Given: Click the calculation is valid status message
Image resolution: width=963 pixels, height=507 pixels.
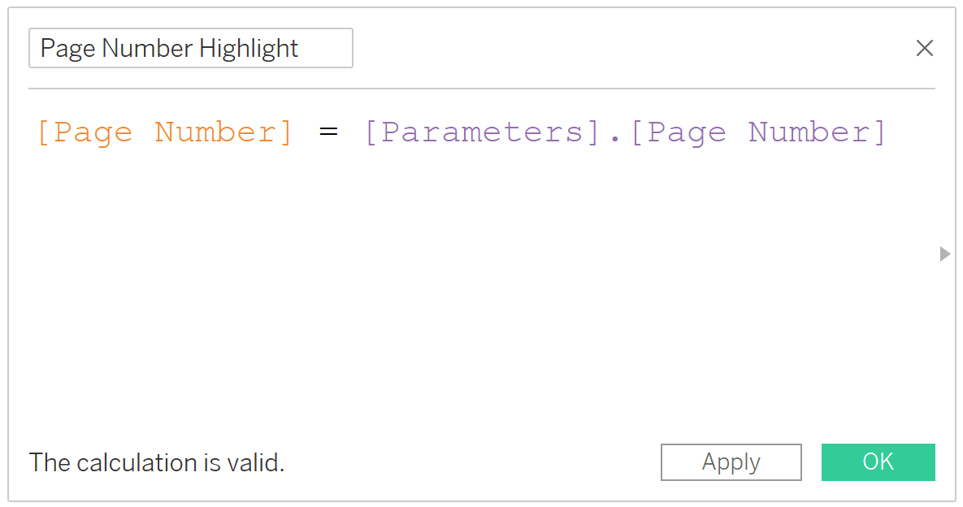Looking at the screenshot, I should point(157,463).
